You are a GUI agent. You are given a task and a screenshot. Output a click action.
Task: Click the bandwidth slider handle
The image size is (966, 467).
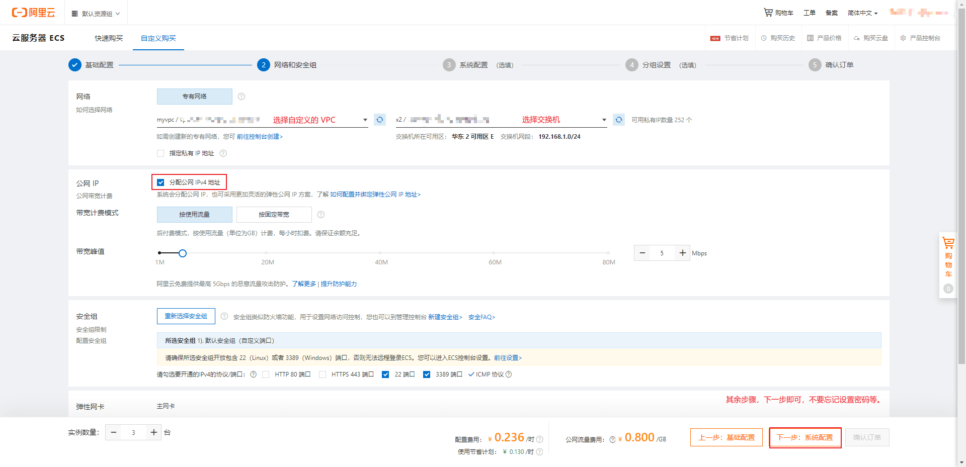[x=183, y=253]
